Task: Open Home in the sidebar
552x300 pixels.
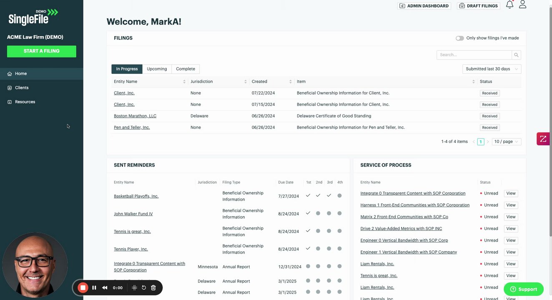Action: (x=42, y=74)
